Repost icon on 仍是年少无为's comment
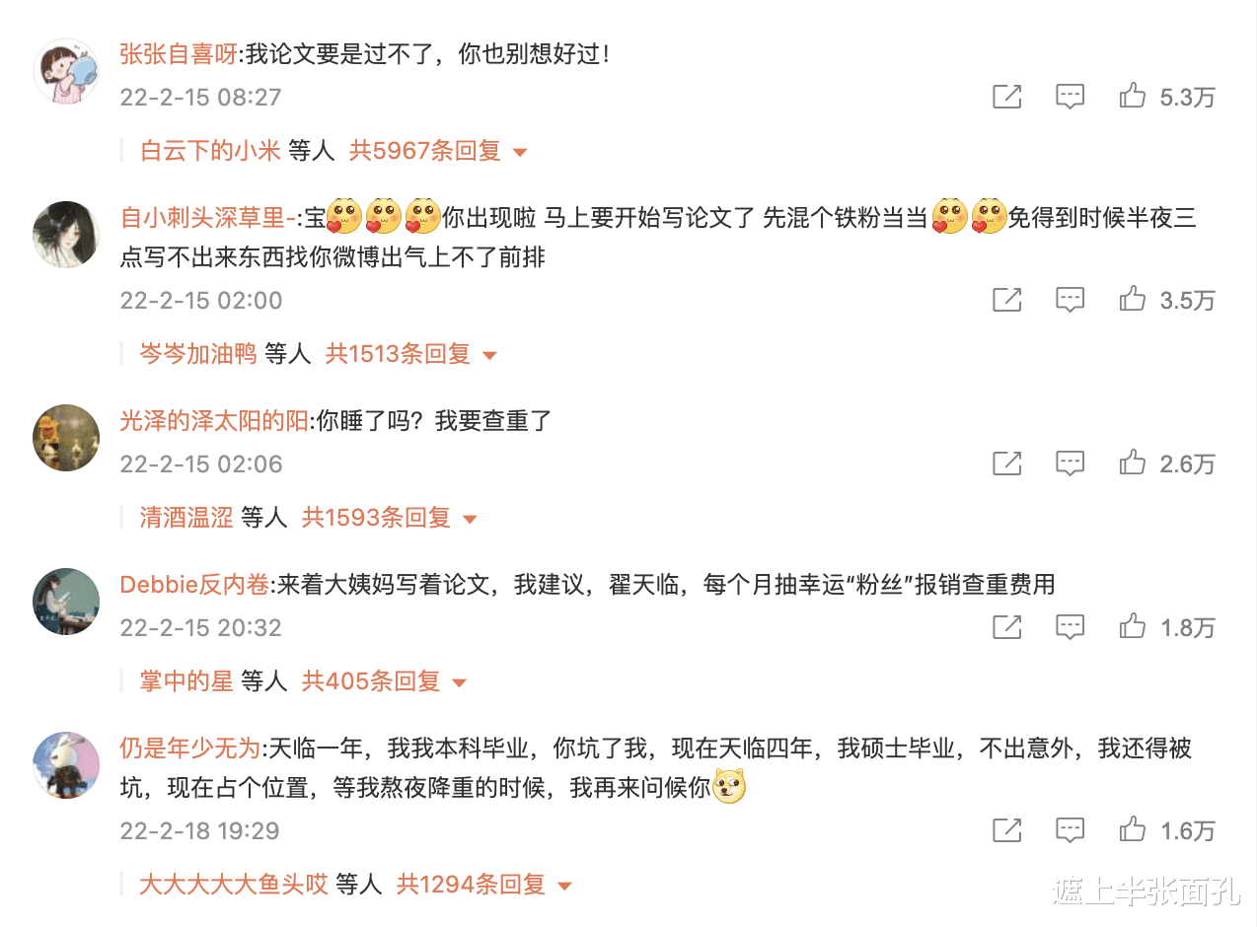Screen dimensions: 1257x927 click(1006, 829)
